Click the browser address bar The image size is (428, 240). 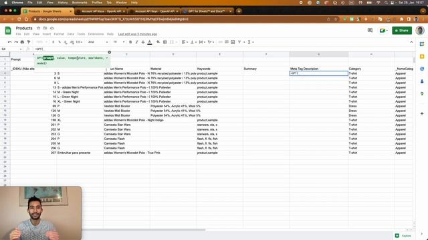point(180,19)
